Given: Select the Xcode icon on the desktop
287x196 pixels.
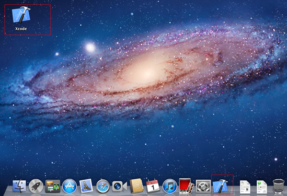Looking at the screenshot, I should 21,15.
